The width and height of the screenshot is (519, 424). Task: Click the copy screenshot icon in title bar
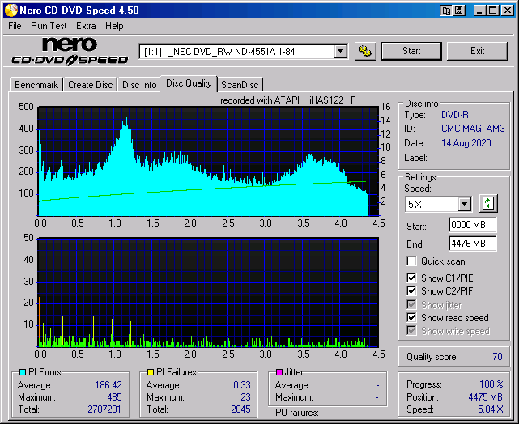[446, 10]
